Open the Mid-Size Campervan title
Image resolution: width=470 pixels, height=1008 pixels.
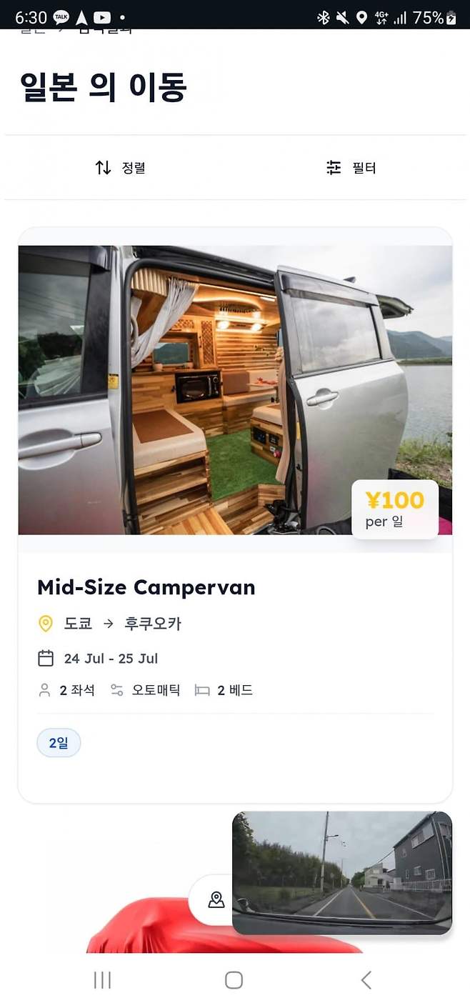click(146, 587)
